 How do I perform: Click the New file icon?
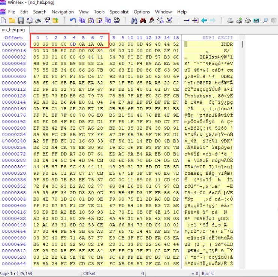[3, 21]
